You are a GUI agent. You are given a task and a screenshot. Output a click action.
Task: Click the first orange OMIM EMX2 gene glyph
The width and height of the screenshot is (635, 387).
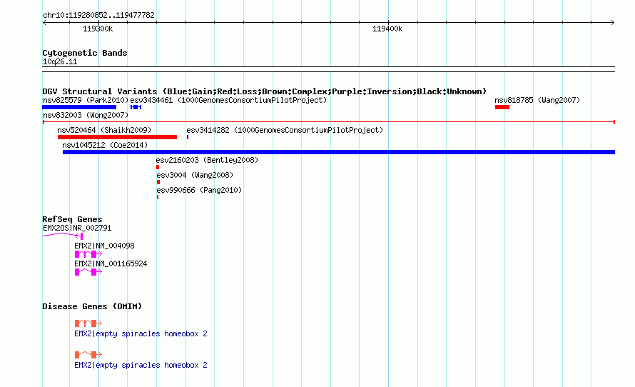coord(88,323)
